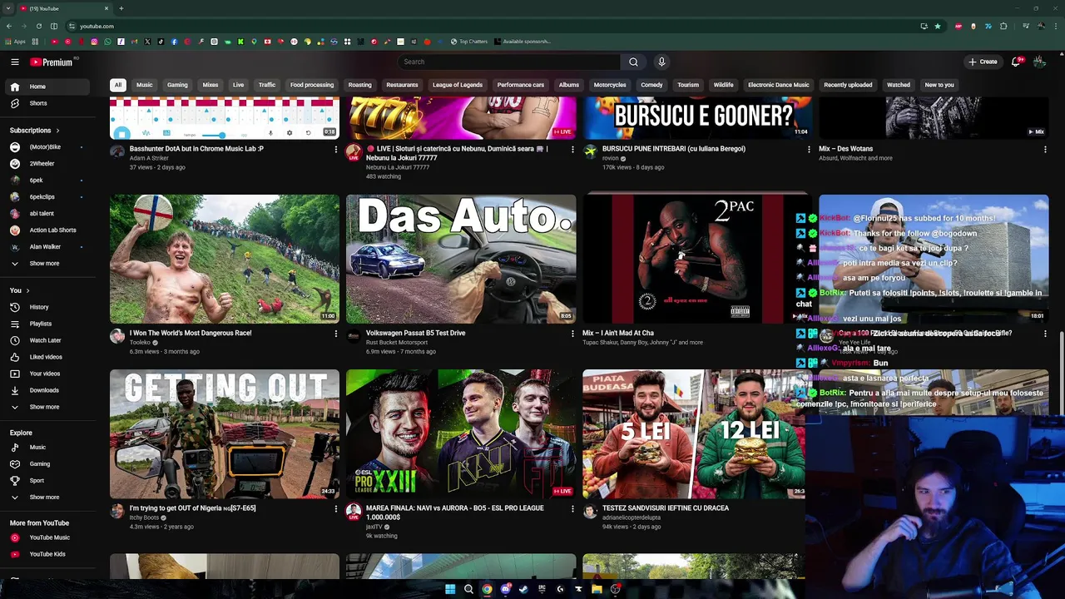Open the Gmail bookmark icon

click(134, 42)
